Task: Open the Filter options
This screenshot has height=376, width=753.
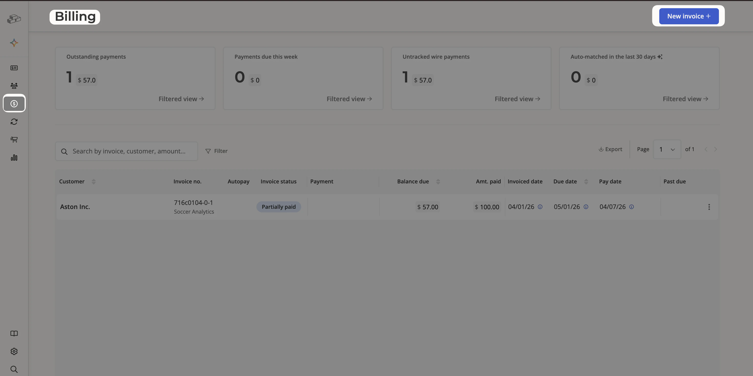Action: (217, 151)
